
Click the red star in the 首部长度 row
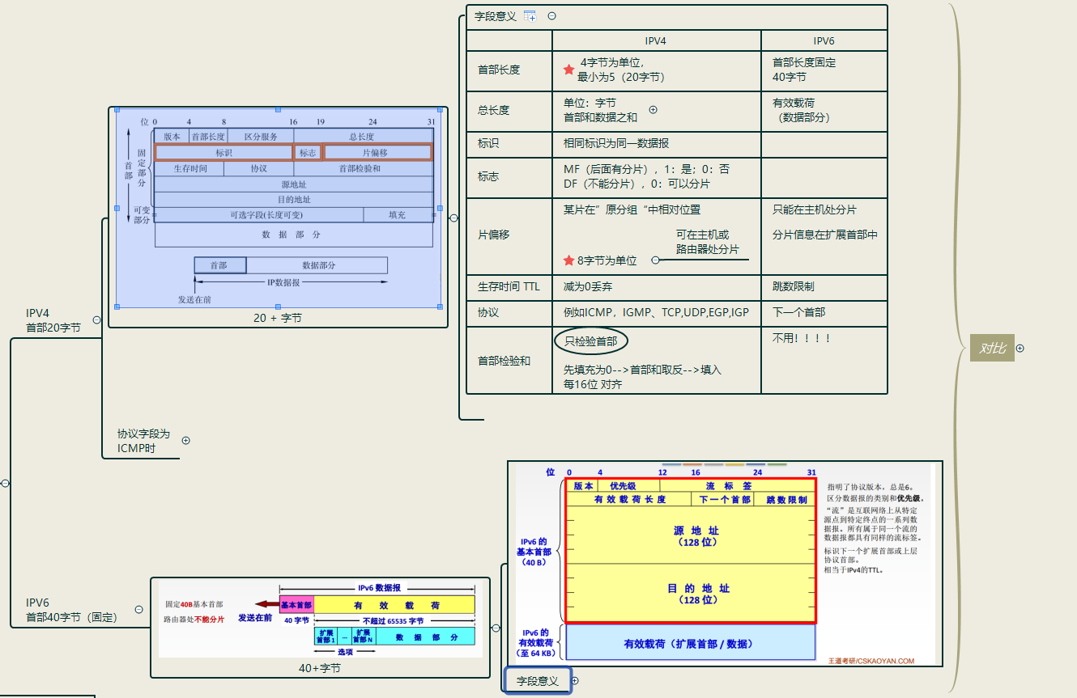point(568,70)
